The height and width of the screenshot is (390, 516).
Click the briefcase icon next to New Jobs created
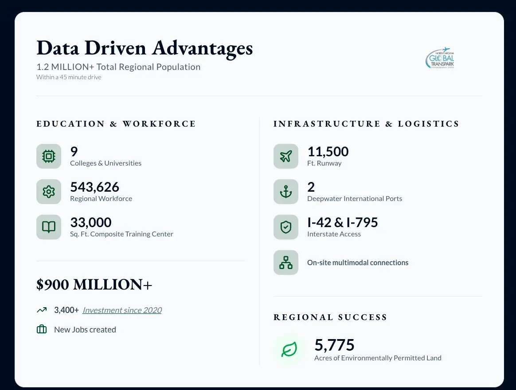click(x=42, y=329)
